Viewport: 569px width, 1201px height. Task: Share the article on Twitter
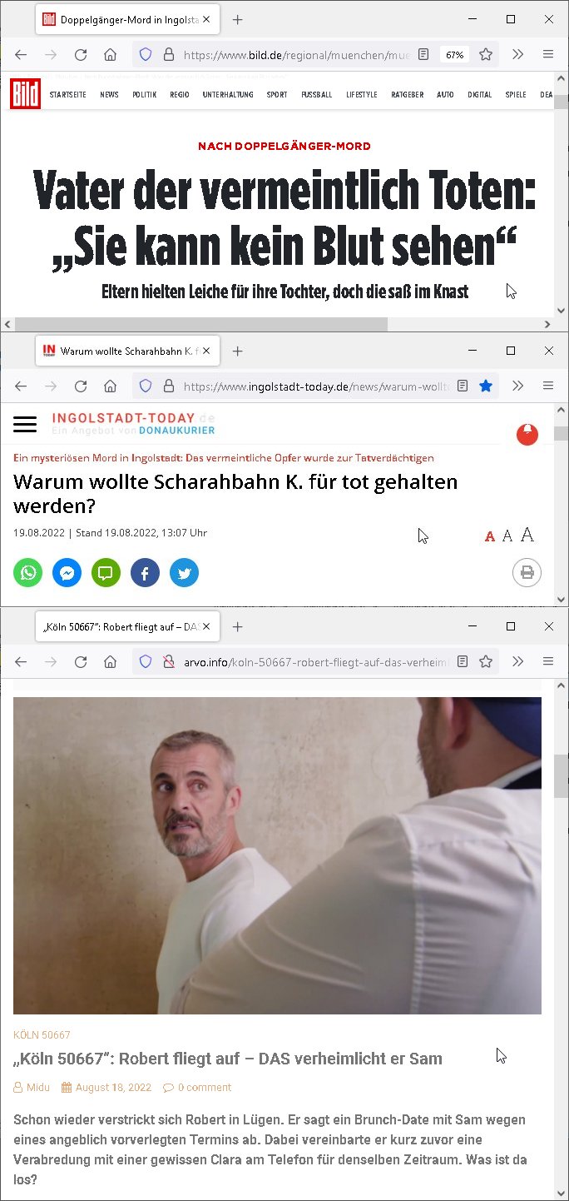pos(184,573)
